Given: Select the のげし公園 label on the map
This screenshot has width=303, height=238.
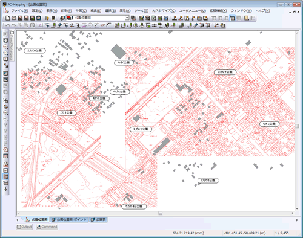Looking at the screenshot, I should (119, 92).
